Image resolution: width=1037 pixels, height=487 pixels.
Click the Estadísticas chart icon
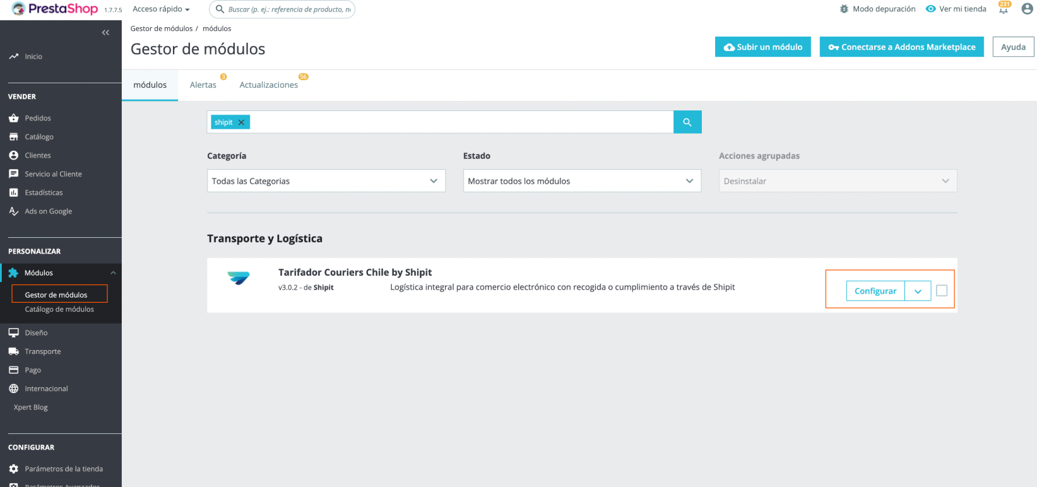14,192
